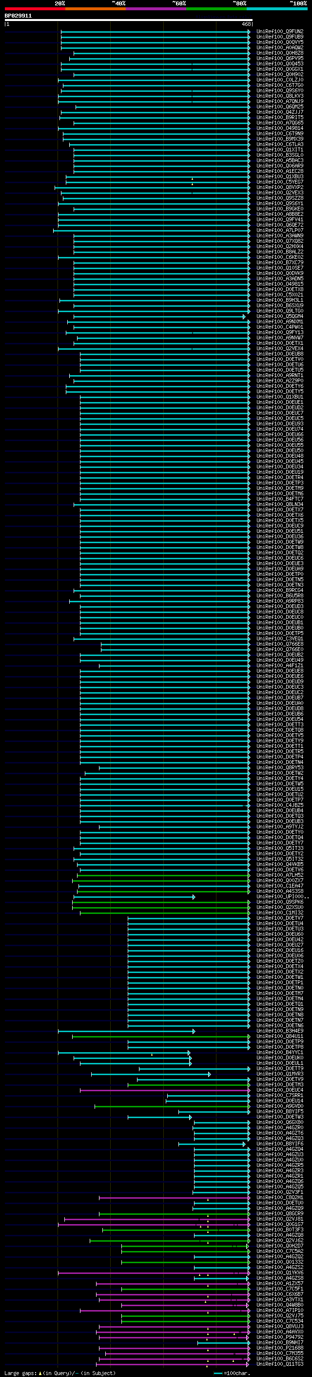Image resolution: width=312 pixels, height=1377 pixels.
Task: Open hit UniRef100_Q8VXP2
Action: click(x=280, y=187)
